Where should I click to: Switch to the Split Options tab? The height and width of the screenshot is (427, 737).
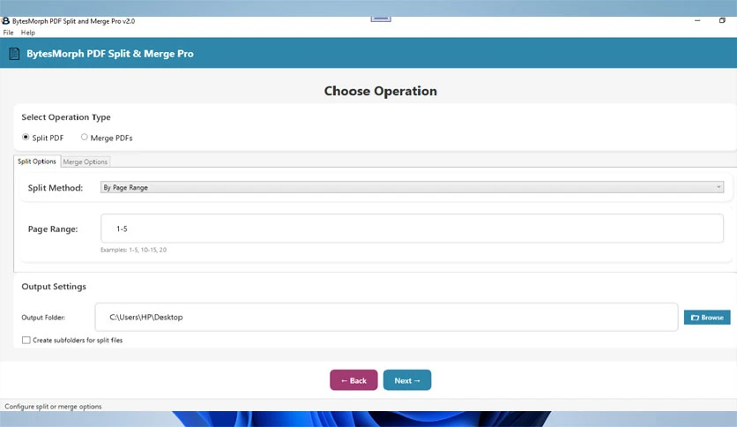[37, 161]
